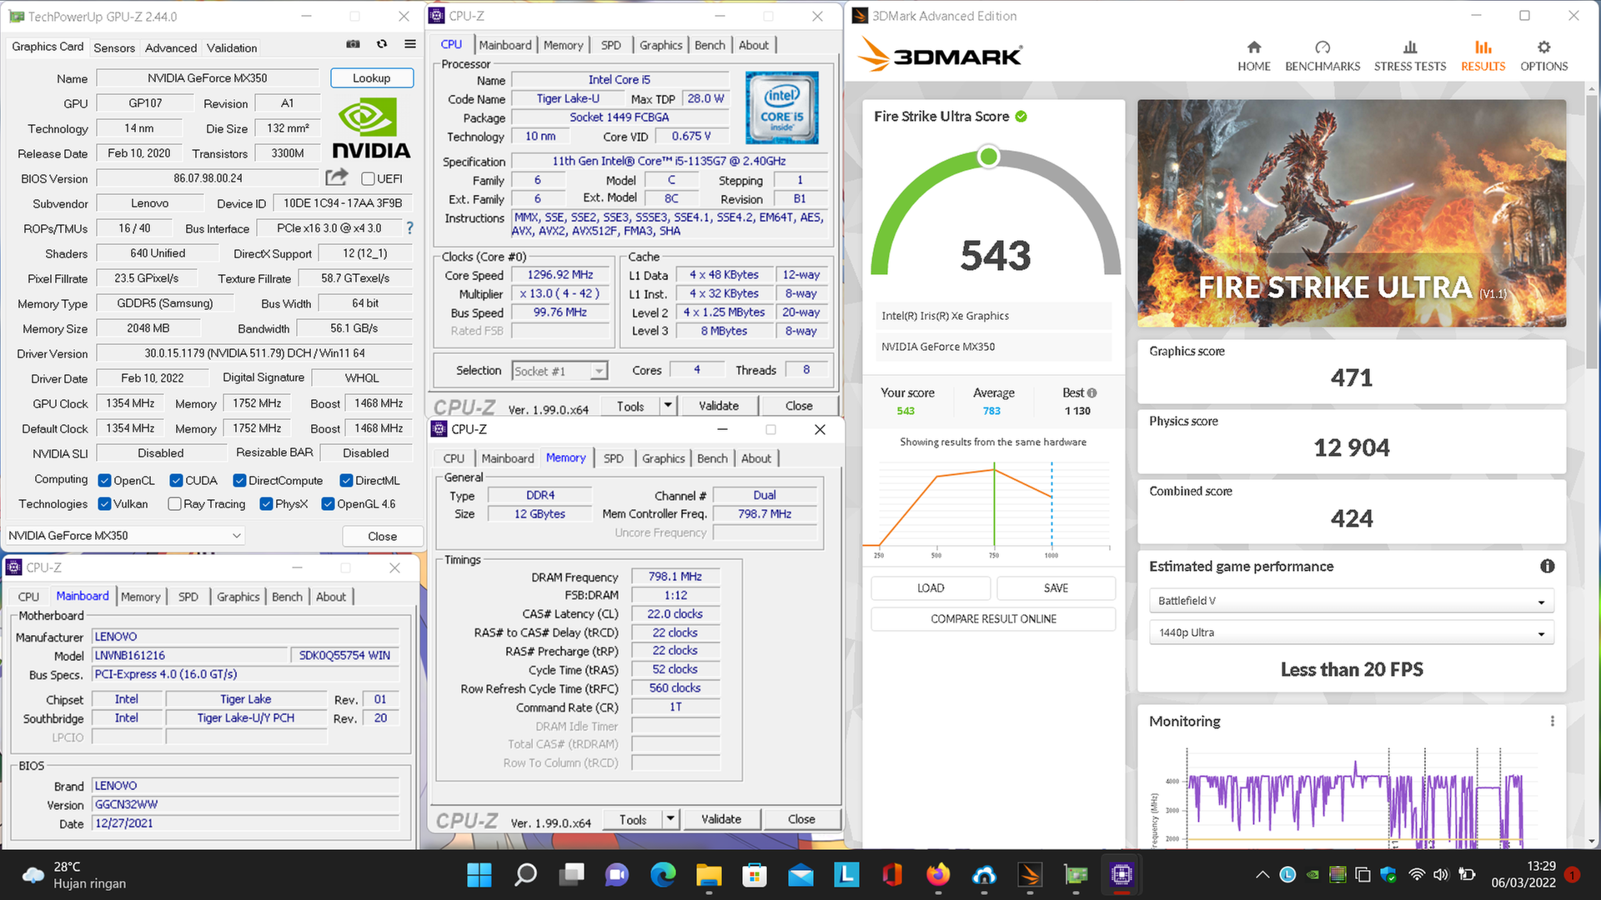Image resolution: width=1601 pixels, height=900 pixels.
Task: Switch to 3DMark taskbar icon
Action: pyautogui.click(x=1030, y=875)
